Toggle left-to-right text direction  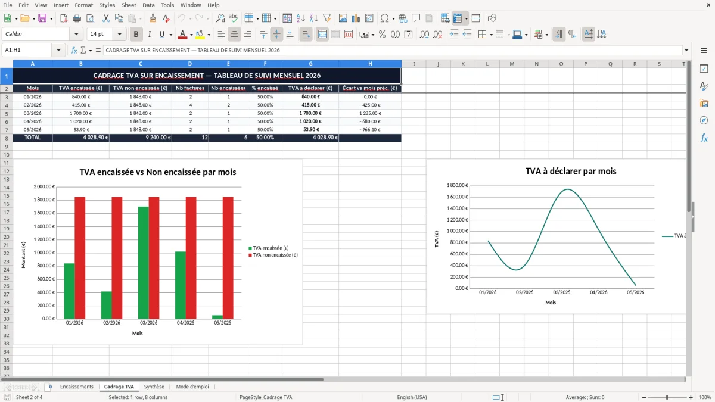[x=559, y=35]
